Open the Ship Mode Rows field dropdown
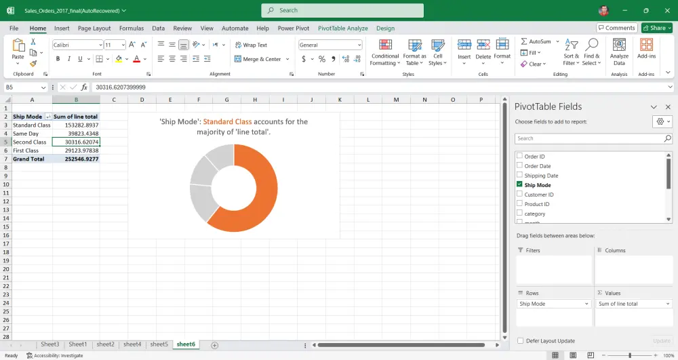 tap(586, 304)
